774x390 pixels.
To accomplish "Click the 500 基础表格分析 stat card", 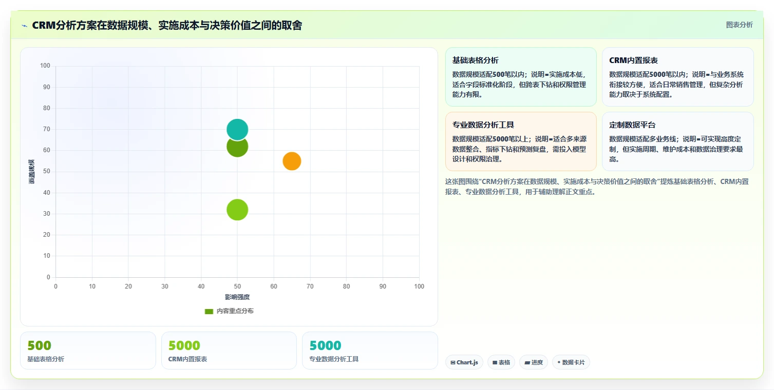I will pos(88,351).
